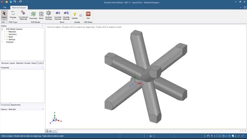Close the MD-11 document tab
Image resolution: width=247 pixels, height=139 pixels.
tap(56, 131)
